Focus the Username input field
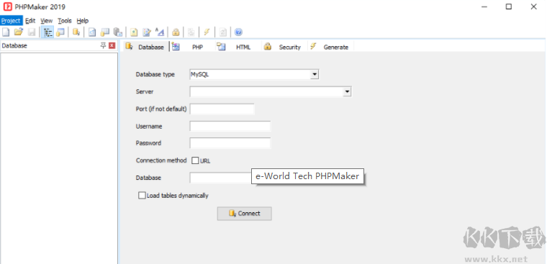 point(230,127)
